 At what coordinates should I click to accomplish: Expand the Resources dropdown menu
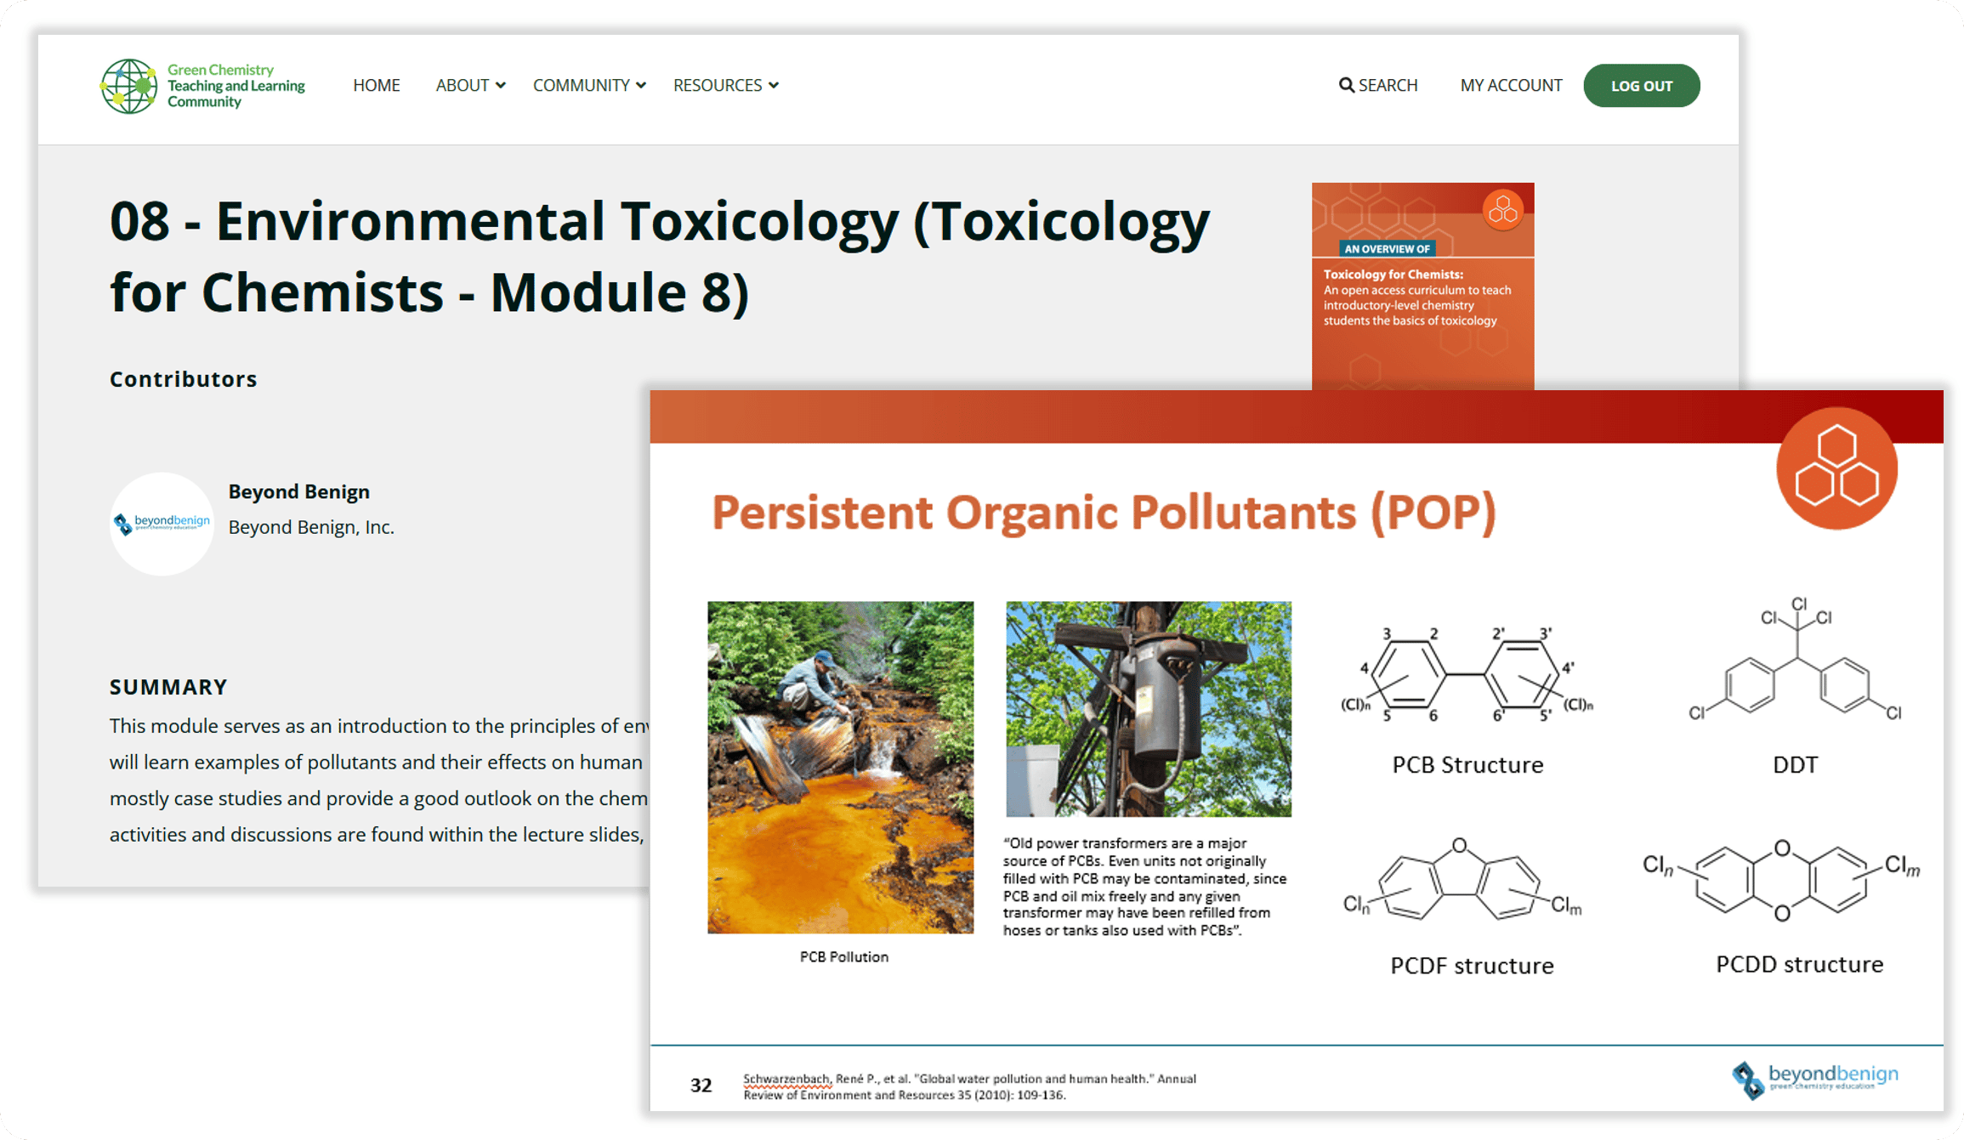pos(725,85)
